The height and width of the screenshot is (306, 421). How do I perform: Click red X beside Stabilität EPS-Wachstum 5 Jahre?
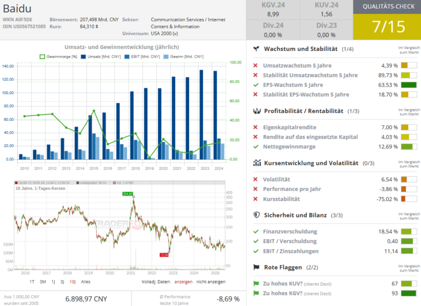pos(255,94)
